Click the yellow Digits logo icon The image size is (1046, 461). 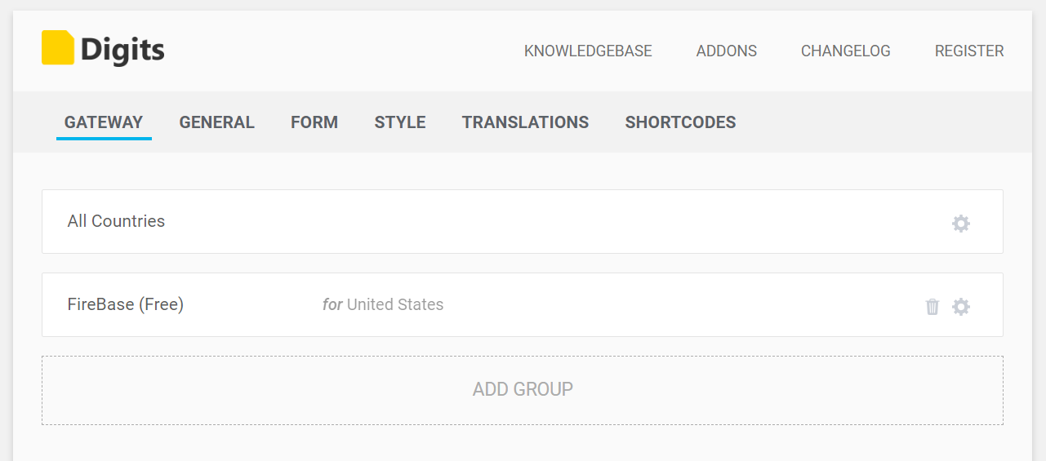click(58, 47)
